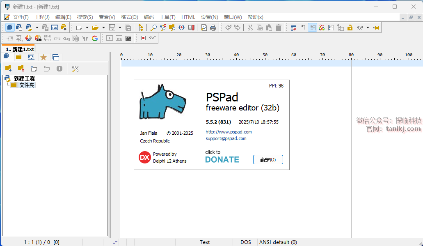Open the color picker wheel icon
Screen dimensions: 423x246
(28, 38)
